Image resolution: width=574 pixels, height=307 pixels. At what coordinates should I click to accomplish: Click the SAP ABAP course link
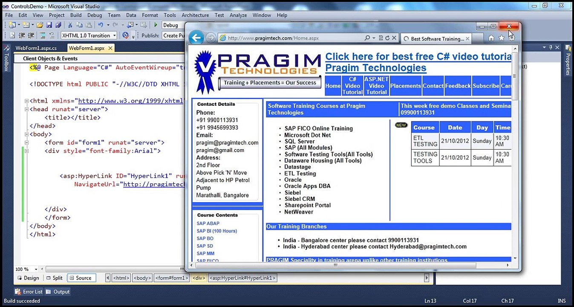(x=208, y=223)
